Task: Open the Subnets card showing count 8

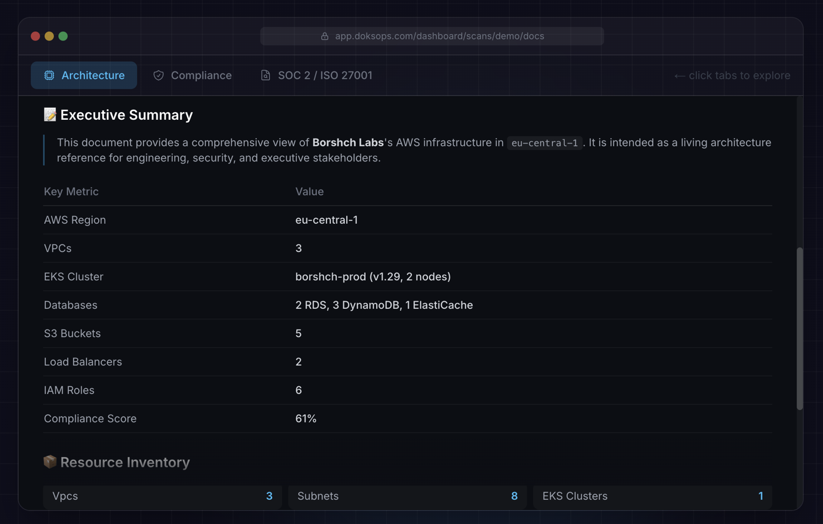Action: [406, 496]
